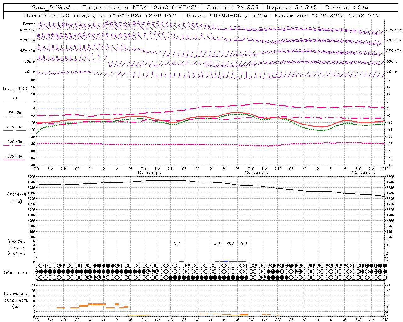Click the dashed line sample under 500 гПа legend

[x=14, y=160]
